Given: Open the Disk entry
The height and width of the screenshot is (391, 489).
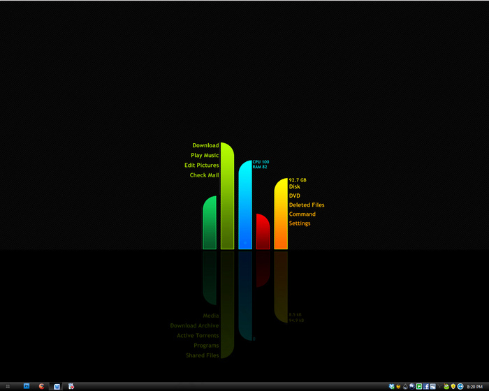Looking at the screenshot, I should point(294,186).
